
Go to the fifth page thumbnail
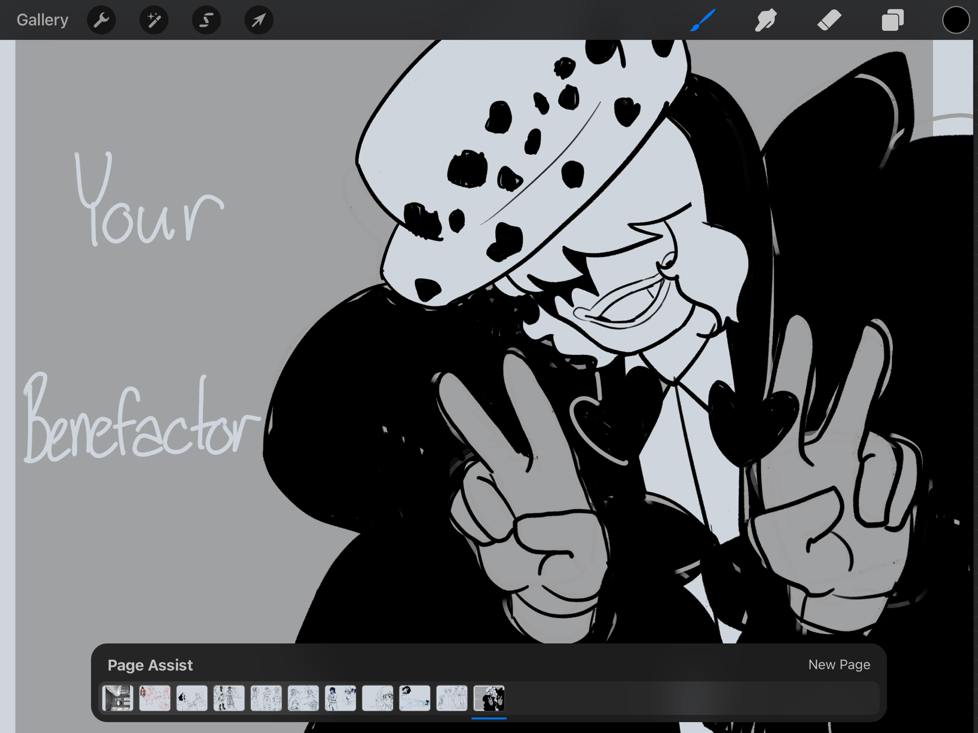[266, 698]
